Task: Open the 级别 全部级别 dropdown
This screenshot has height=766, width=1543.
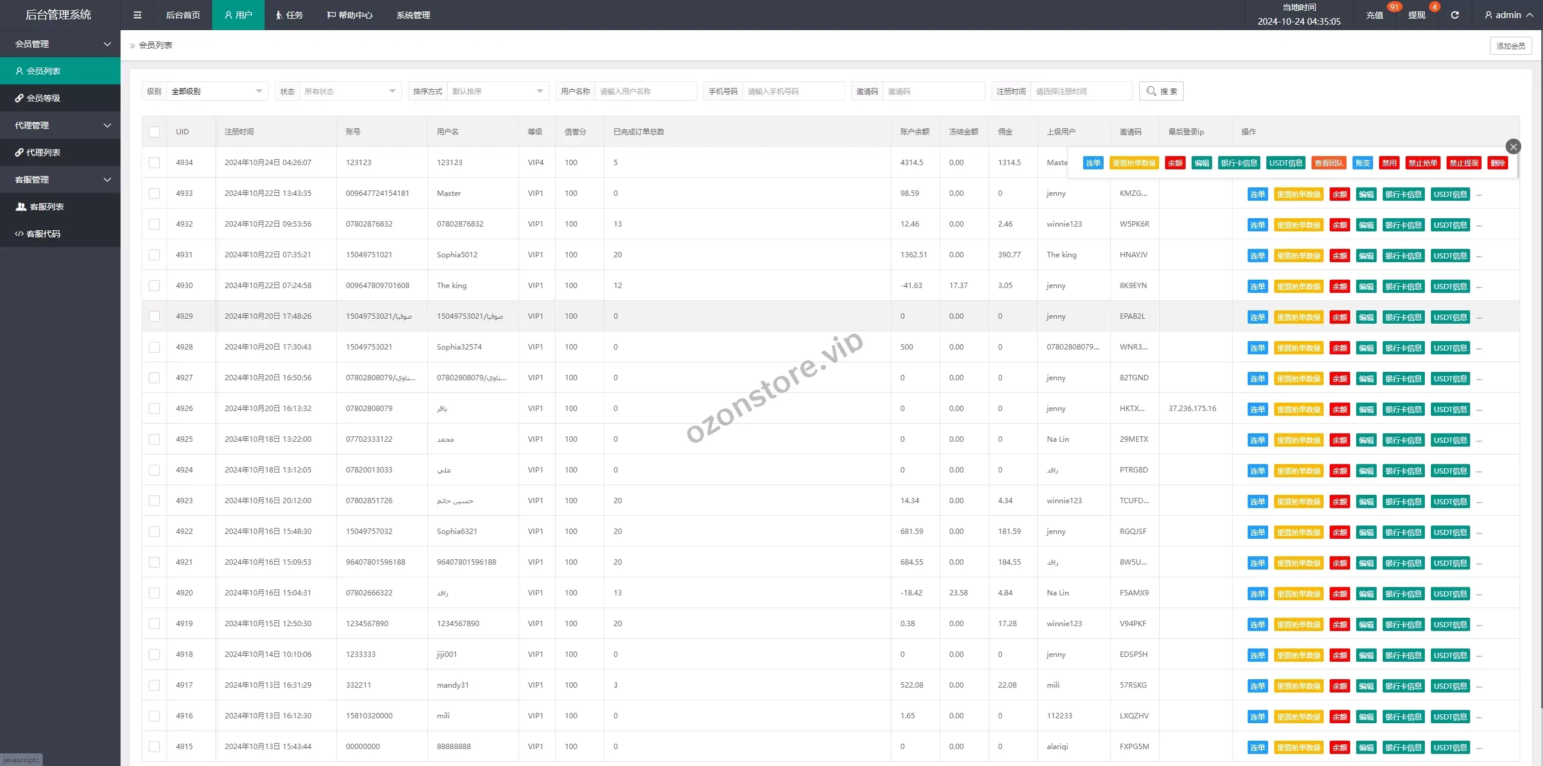Action: (216, 91)
